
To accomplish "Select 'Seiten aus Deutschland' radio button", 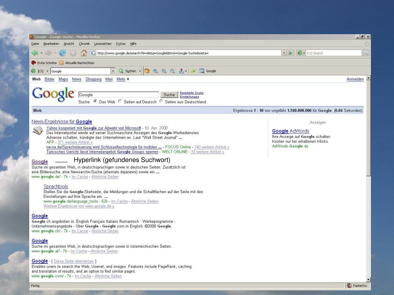I will tap(161, 101).
